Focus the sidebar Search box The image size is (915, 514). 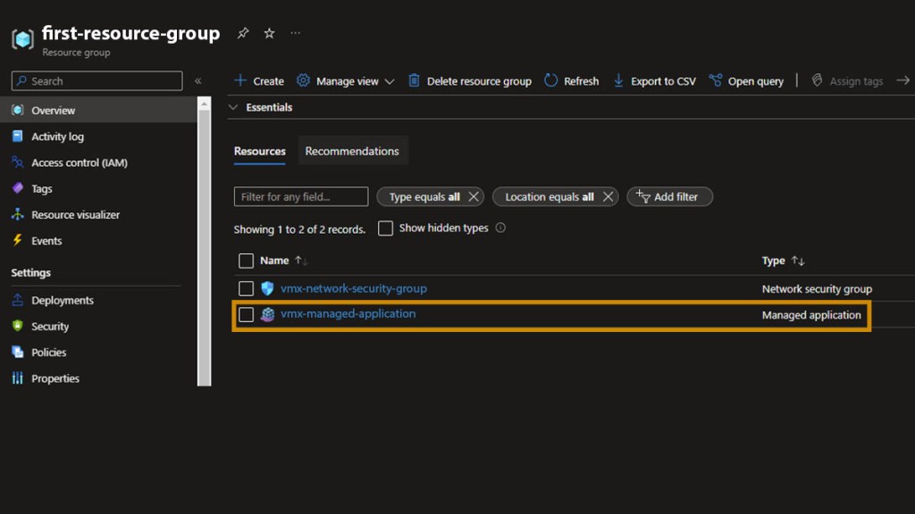click(x=97, y=81)
